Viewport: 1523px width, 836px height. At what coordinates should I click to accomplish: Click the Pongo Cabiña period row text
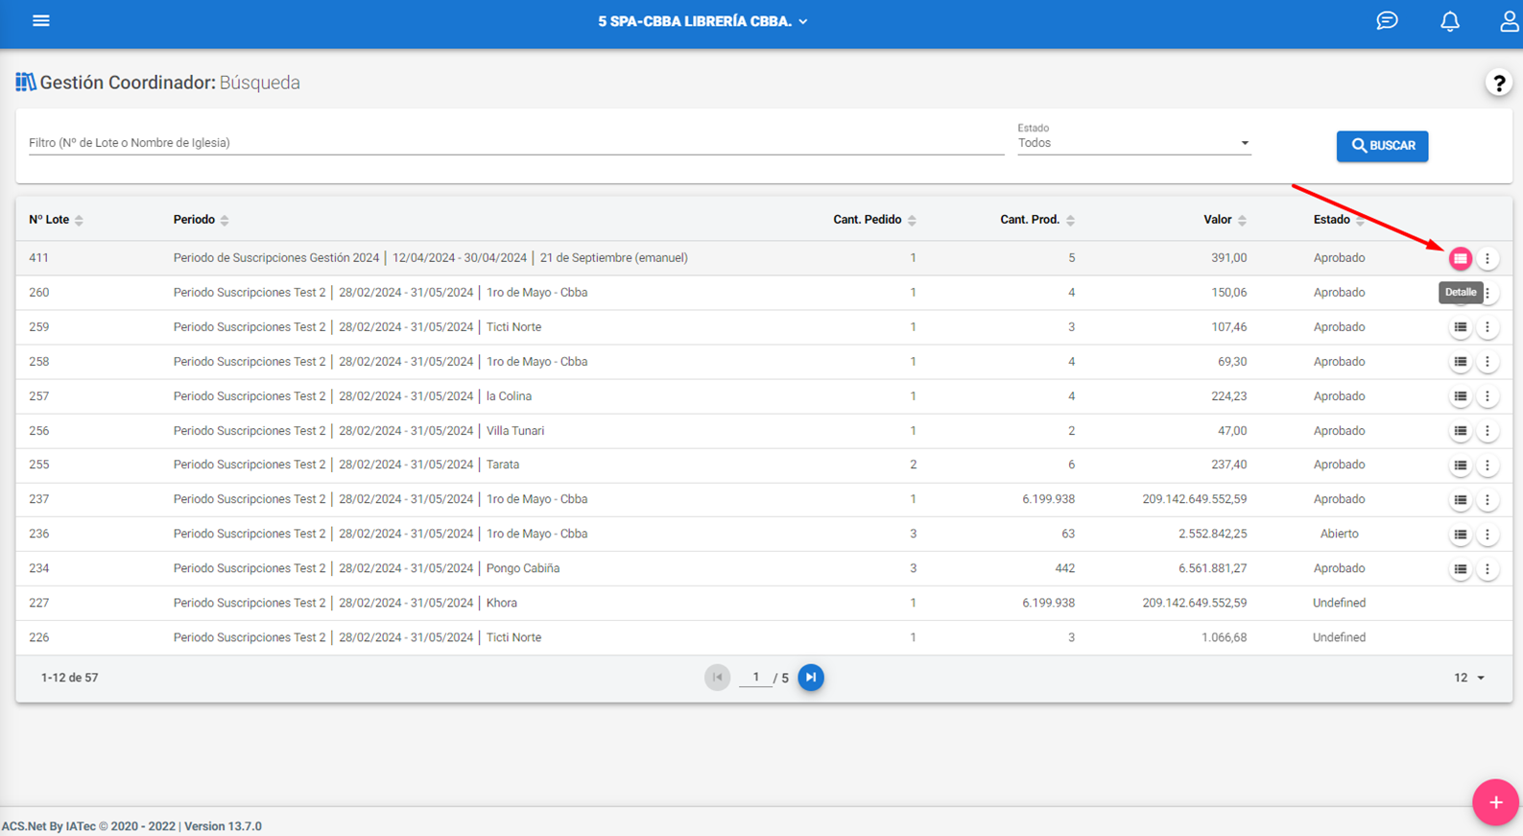coord(523,568)
